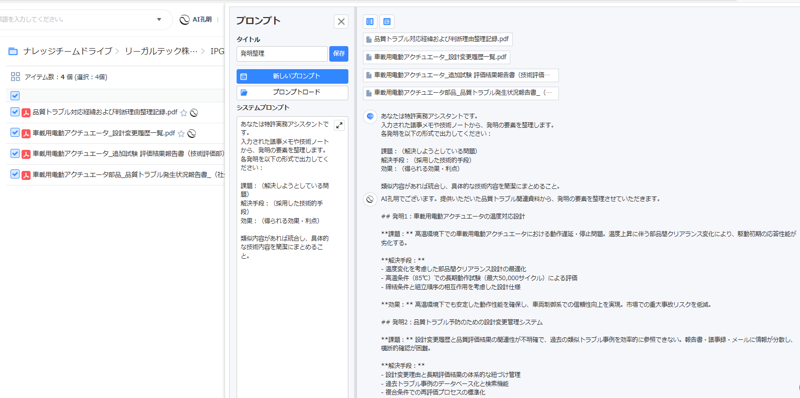Click the プロンプトロード button
Image resolution: width=800 pixels, height=398 pixels.
point(292,92)
